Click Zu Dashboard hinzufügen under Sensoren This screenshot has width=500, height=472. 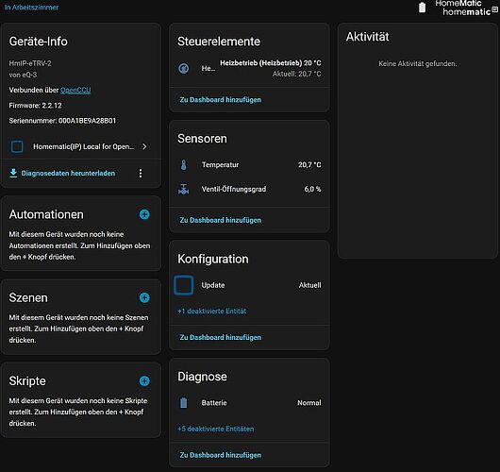221,220
